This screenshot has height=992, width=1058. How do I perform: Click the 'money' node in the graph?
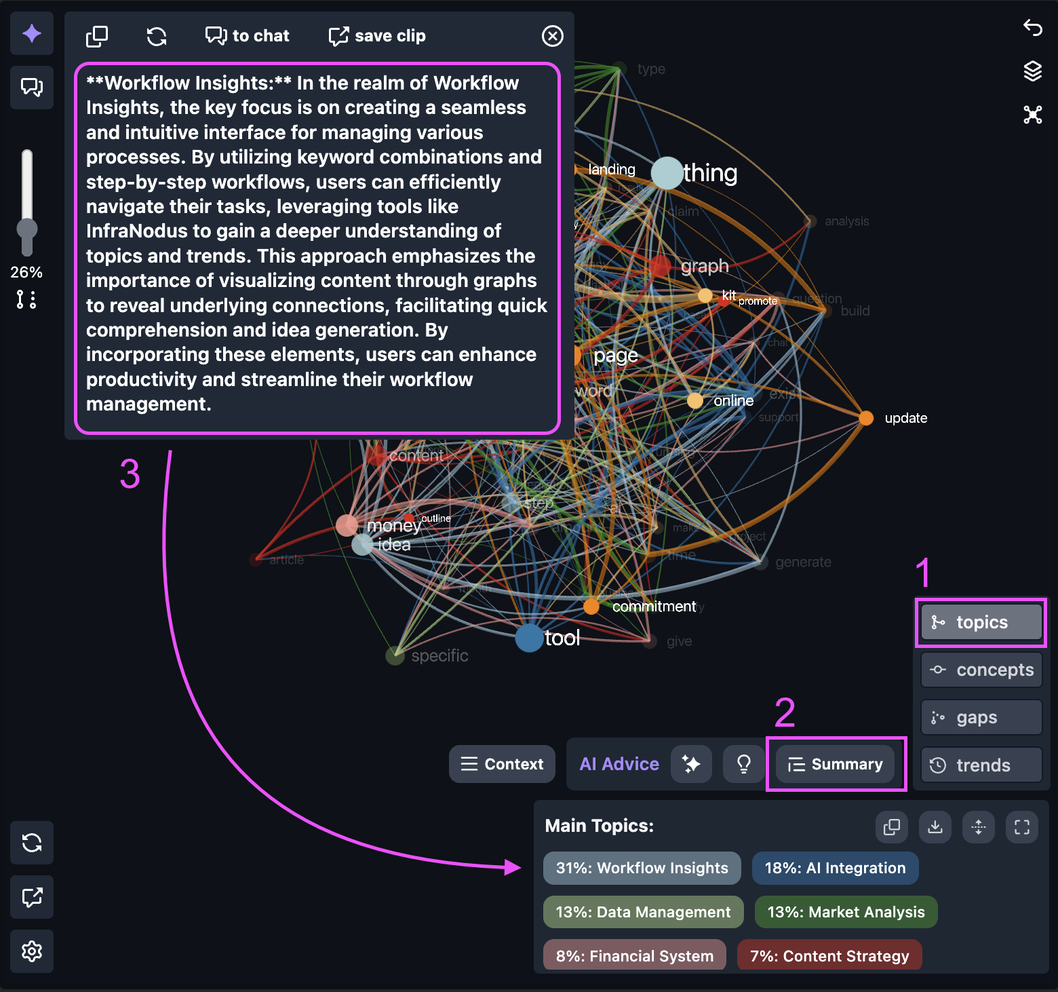click(x=347, y=524)
